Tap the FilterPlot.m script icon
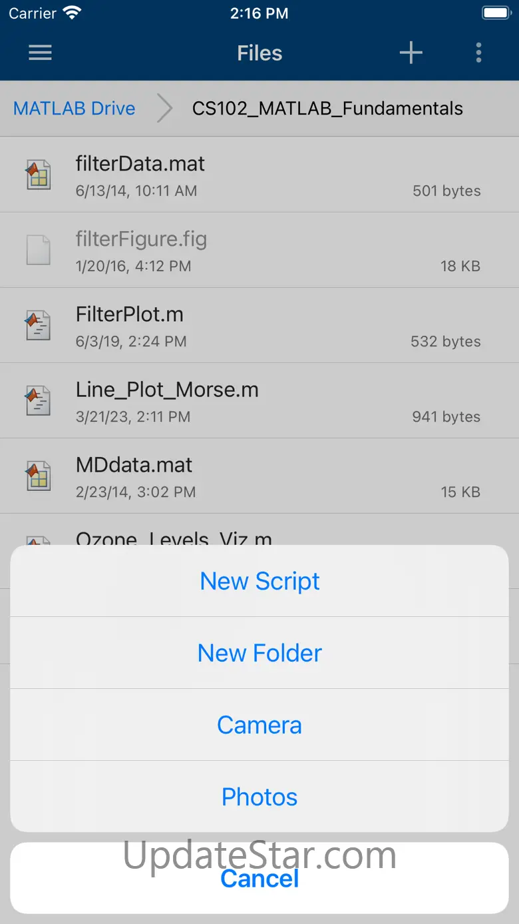 click(x=38, y=325)
